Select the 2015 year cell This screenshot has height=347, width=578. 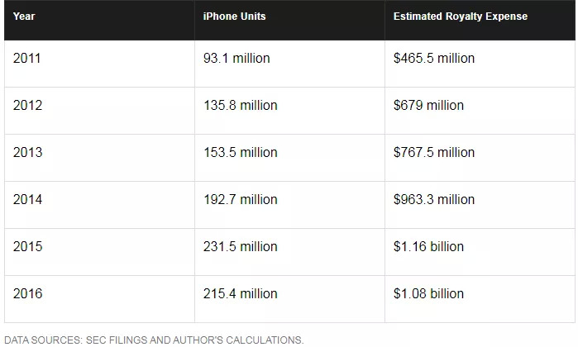click(x=27, y=247)
